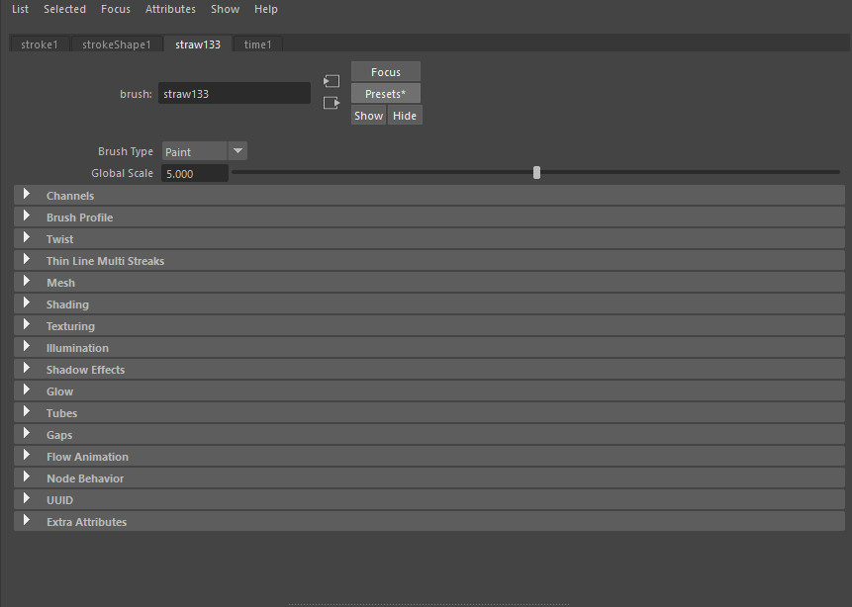Expand the Flow Animation section
This screenshot has width=852, height=607.
point(429,456)
